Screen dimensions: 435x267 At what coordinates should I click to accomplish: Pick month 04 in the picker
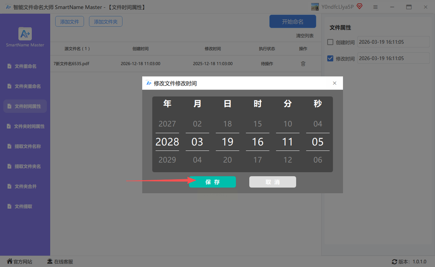click(x=197, y=160)
